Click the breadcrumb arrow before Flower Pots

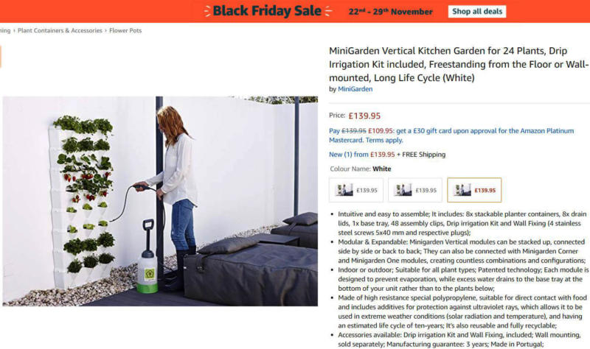[x=105, y=30]
